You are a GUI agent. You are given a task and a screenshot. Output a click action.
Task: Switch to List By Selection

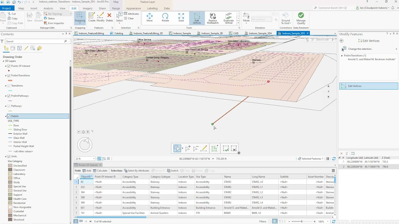coord(19,48)
